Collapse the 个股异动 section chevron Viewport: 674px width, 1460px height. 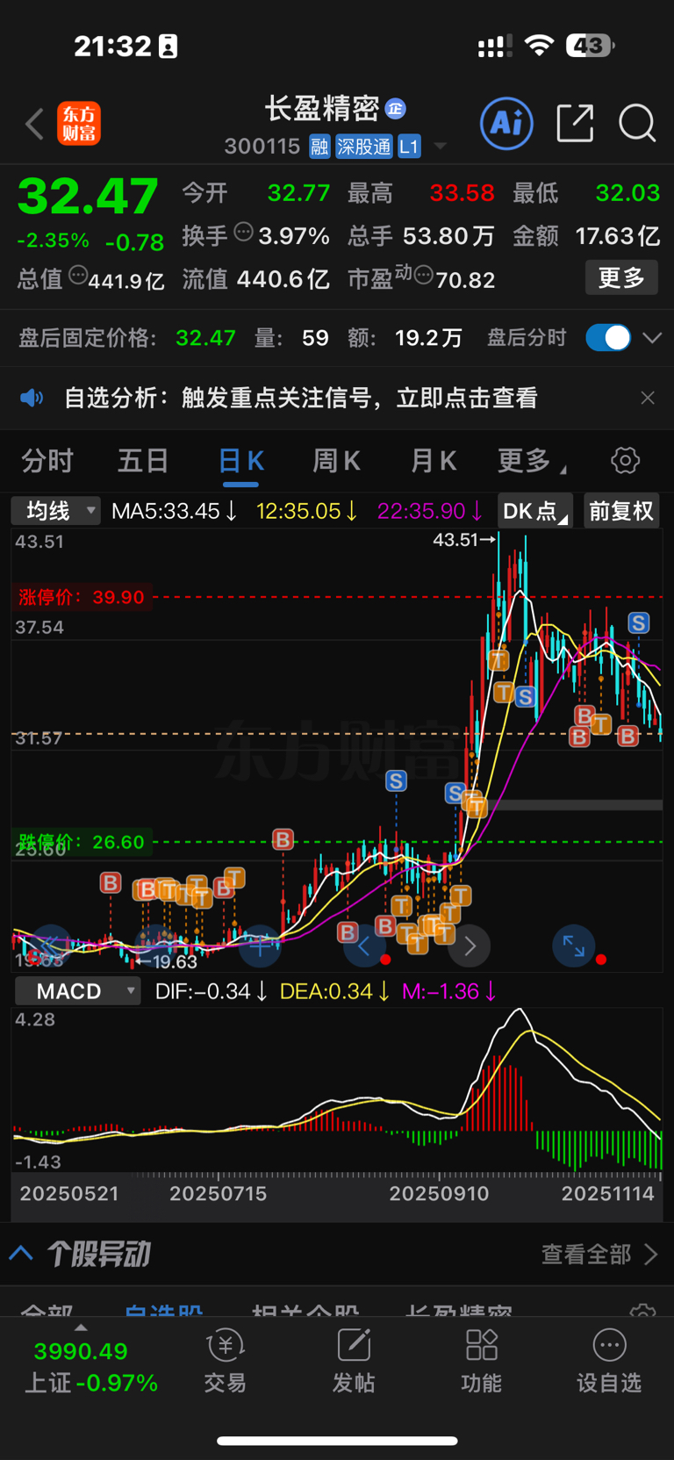(21, 1254)
